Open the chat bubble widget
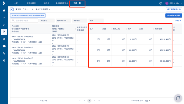This screenshot has width=184, height=104. 178,98
